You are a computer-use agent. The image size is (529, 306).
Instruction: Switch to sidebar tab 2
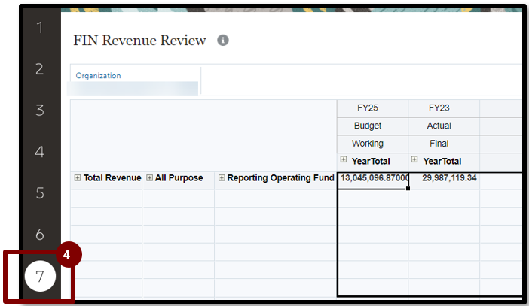40,69
